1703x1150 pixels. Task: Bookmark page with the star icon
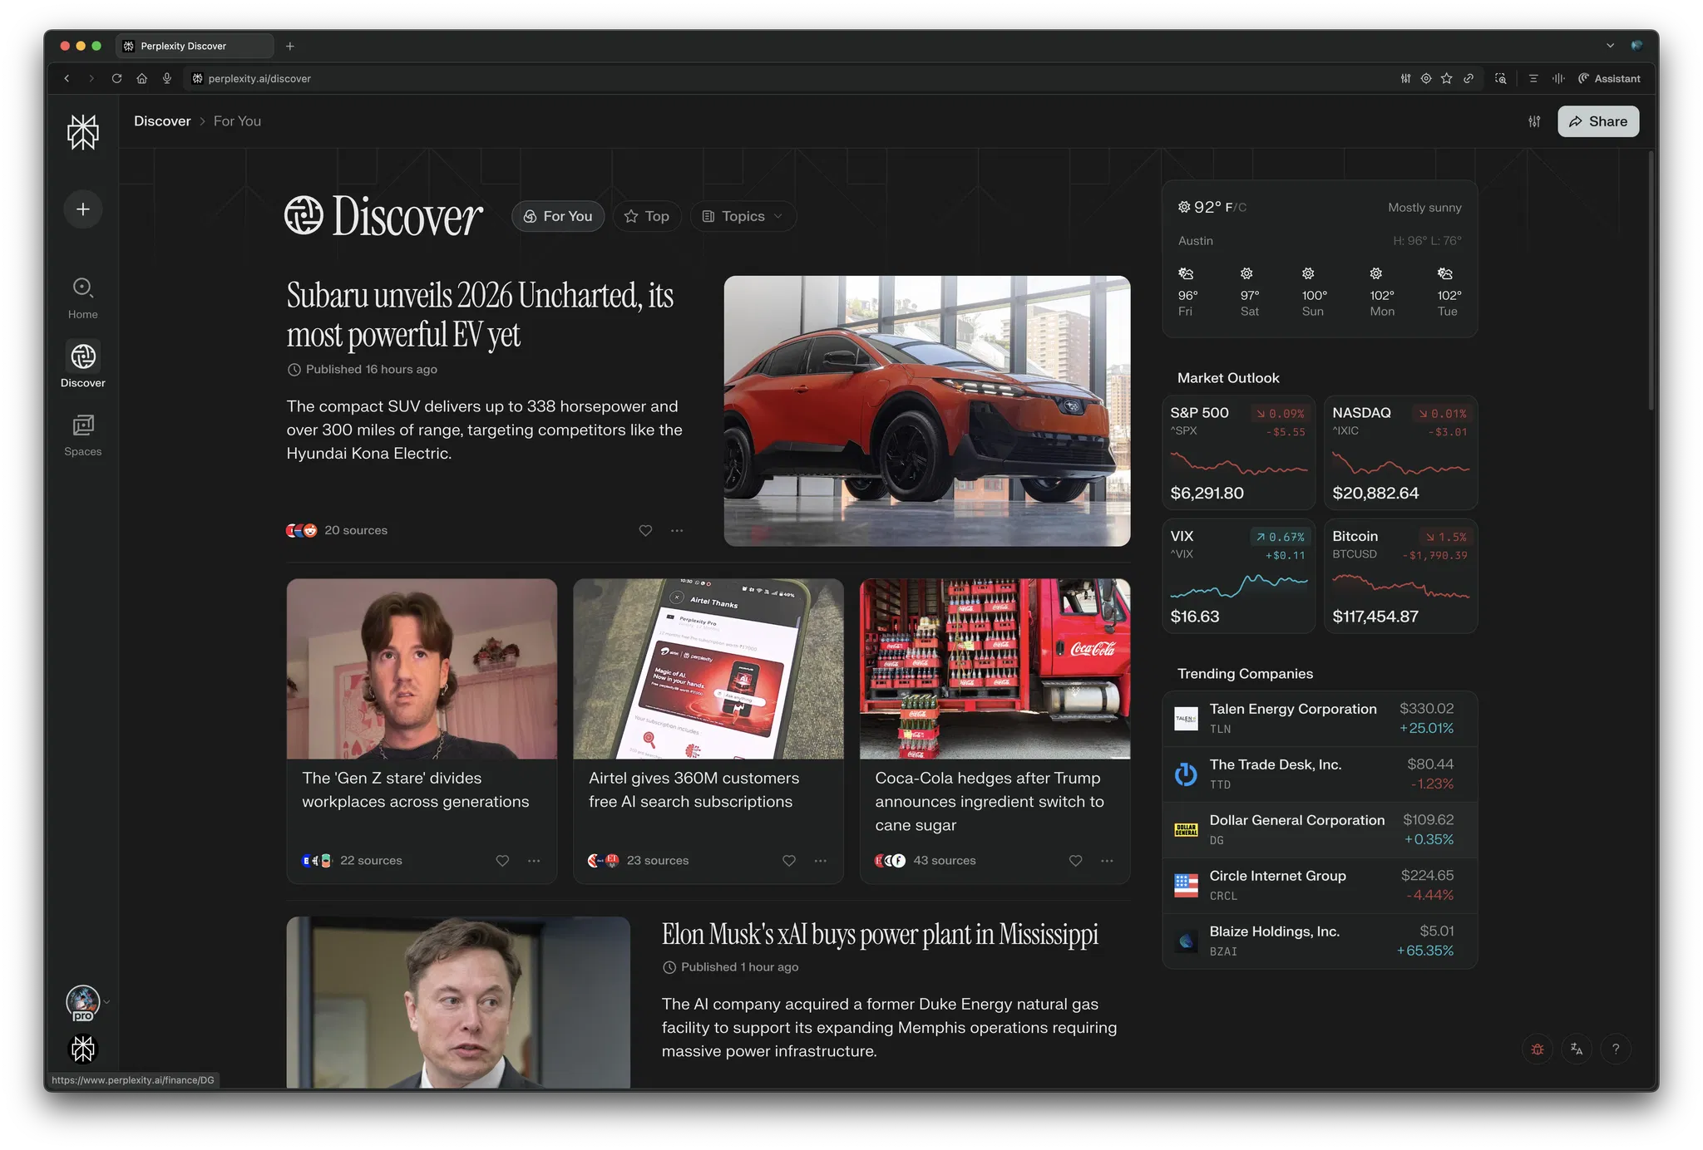[x=1447, y=78]
